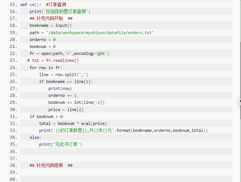This screenshot has width=241, height=182.
Task: Click 'if bookname == line[1]:' statement
Action: (x=66, y=81)
